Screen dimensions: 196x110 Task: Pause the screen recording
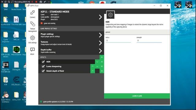[32, 2]
